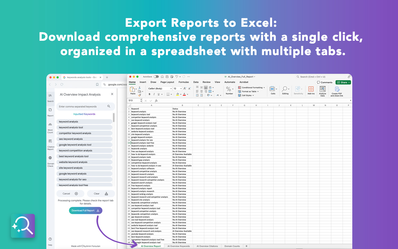This screenshot has width=398, height=249.
Task: Switch to AI Overview Keywords sheet tab
Action: tap(178, 246)
